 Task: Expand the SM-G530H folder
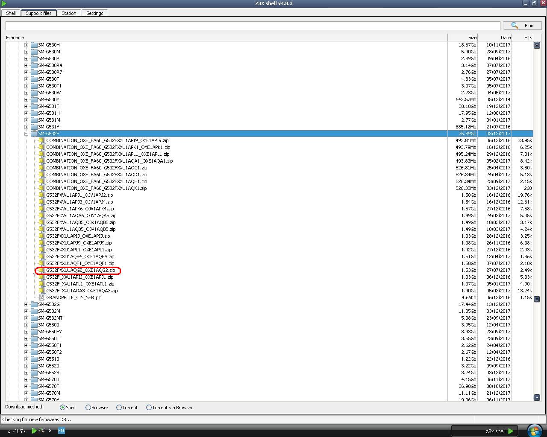[x=26, y=45]
